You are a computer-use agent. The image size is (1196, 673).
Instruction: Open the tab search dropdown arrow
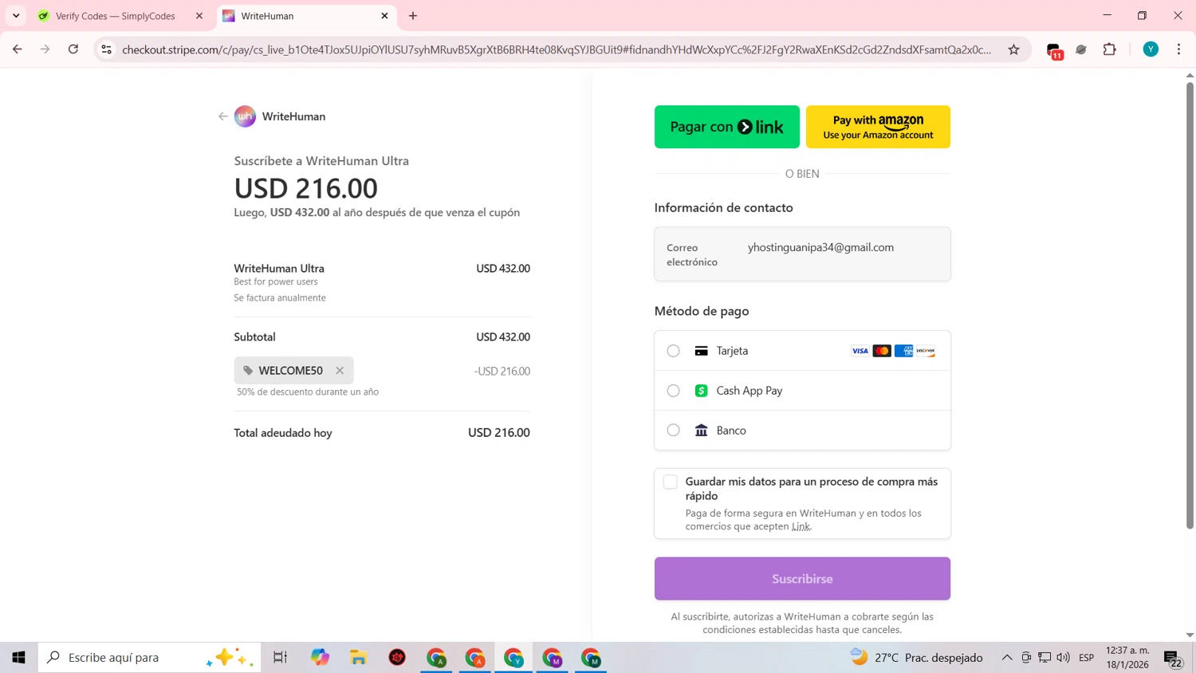point(16,16)
